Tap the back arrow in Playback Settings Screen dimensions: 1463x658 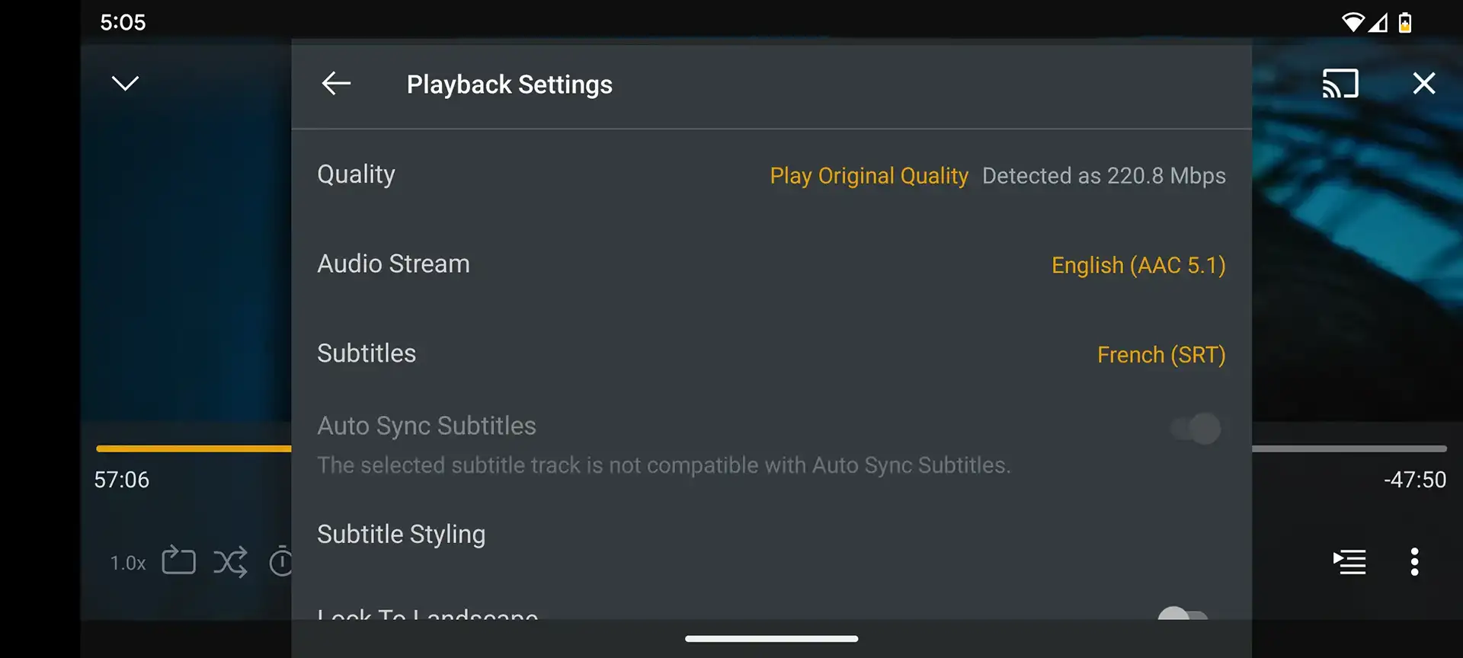336,84
